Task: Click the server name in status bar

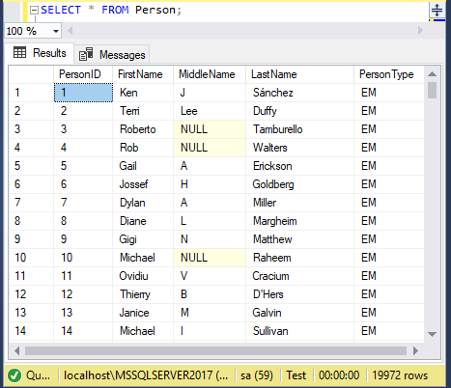Action: 146,375
